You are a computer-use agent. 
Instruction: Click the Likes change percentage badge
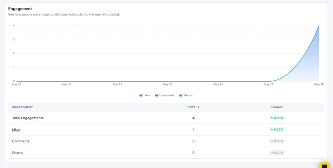coord(277,129)
